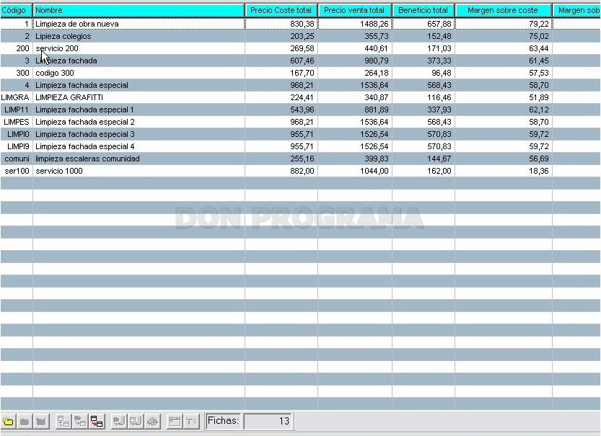Select the LIMPIEZA GRAFITTI row
This screenshot has height=436, width=601.
(x=300, y=97)
